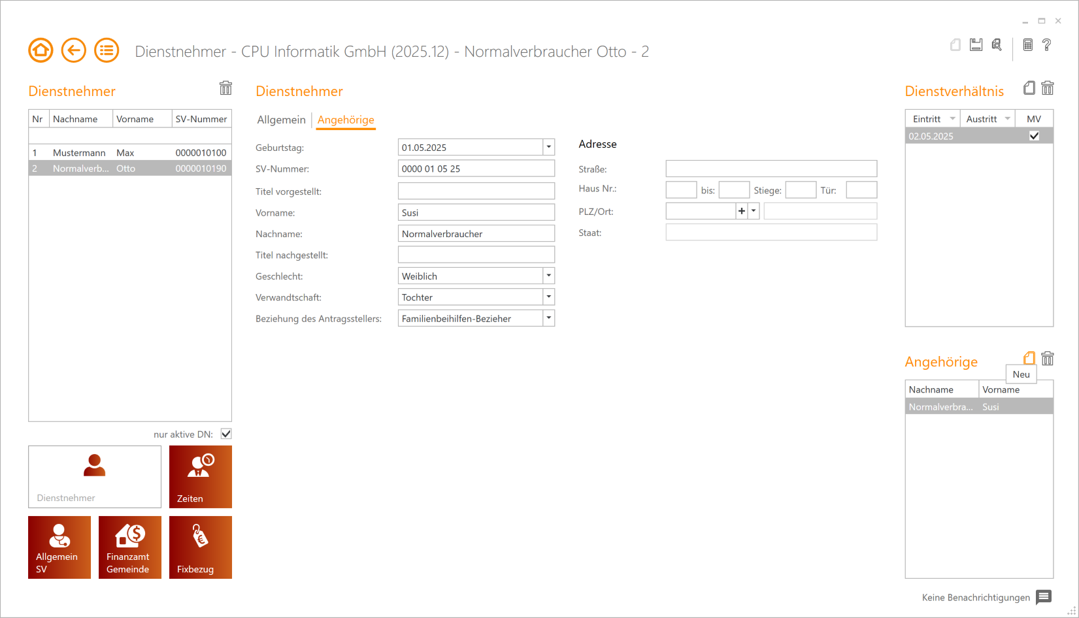Open the search preview icon in toolbar
Viewport: 1079px width, 618px height.
tap(997, 45)
